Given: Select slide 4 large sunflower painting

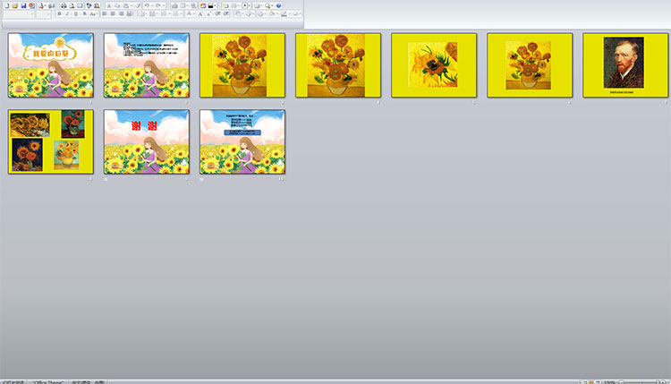Looking at the screenshot, I should pyautogui.click(x=338, y=65).
